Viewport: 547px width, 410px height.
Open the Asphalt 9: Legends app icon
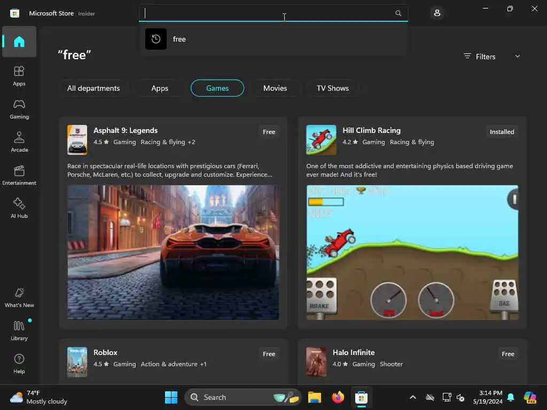pos(77,140)
